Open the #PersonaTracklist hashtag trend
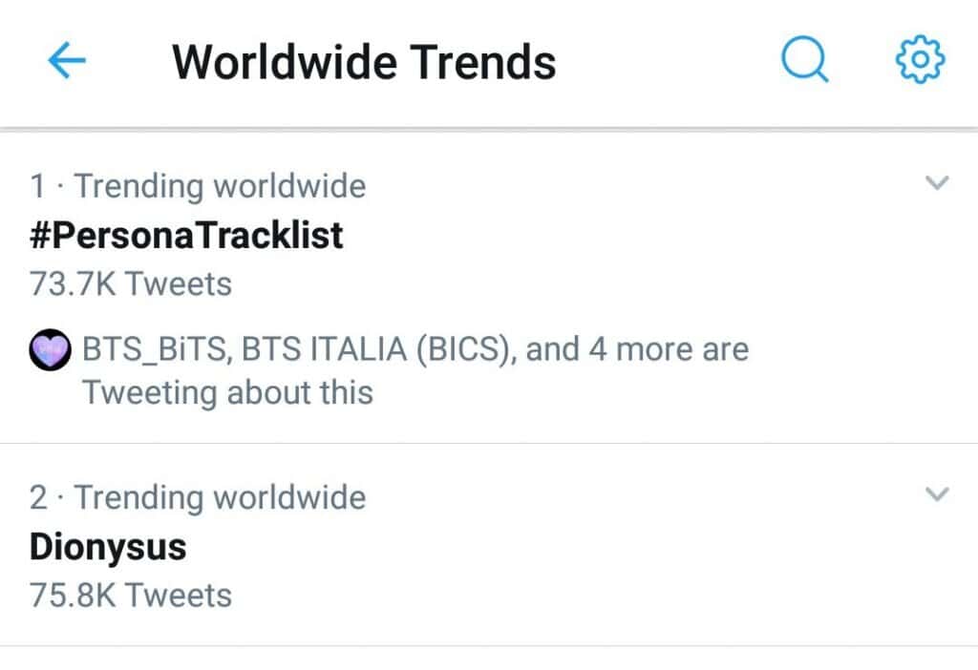 (186, 235)
